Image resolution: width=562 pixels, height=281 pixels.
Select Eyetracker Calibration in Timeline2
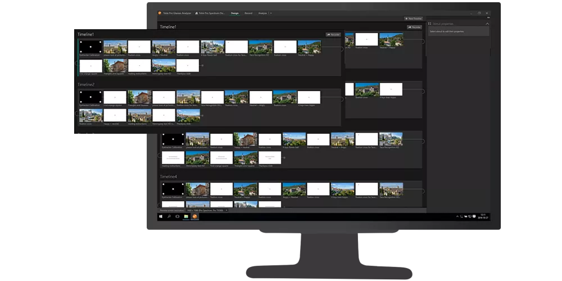click(90, 98)
